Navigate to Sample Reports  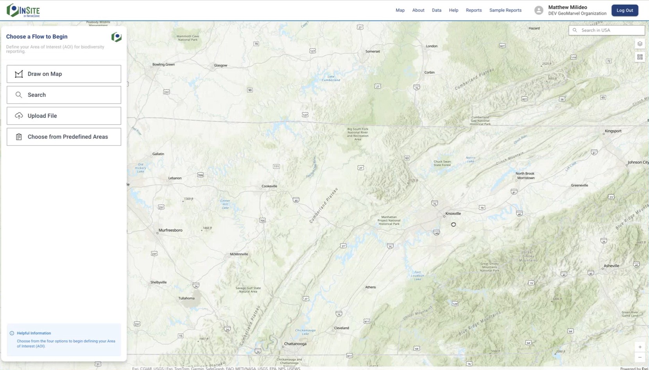tap(505, 10)
